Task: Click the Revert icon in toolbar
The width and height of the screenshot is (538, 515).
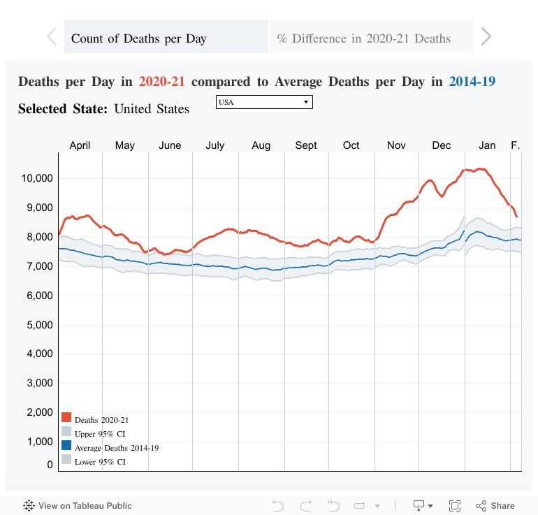Action: (333, 506)
